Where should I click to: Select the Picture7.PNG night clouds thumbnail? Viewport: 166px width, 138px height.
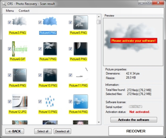pyautogui.click(x=50, y=49)
